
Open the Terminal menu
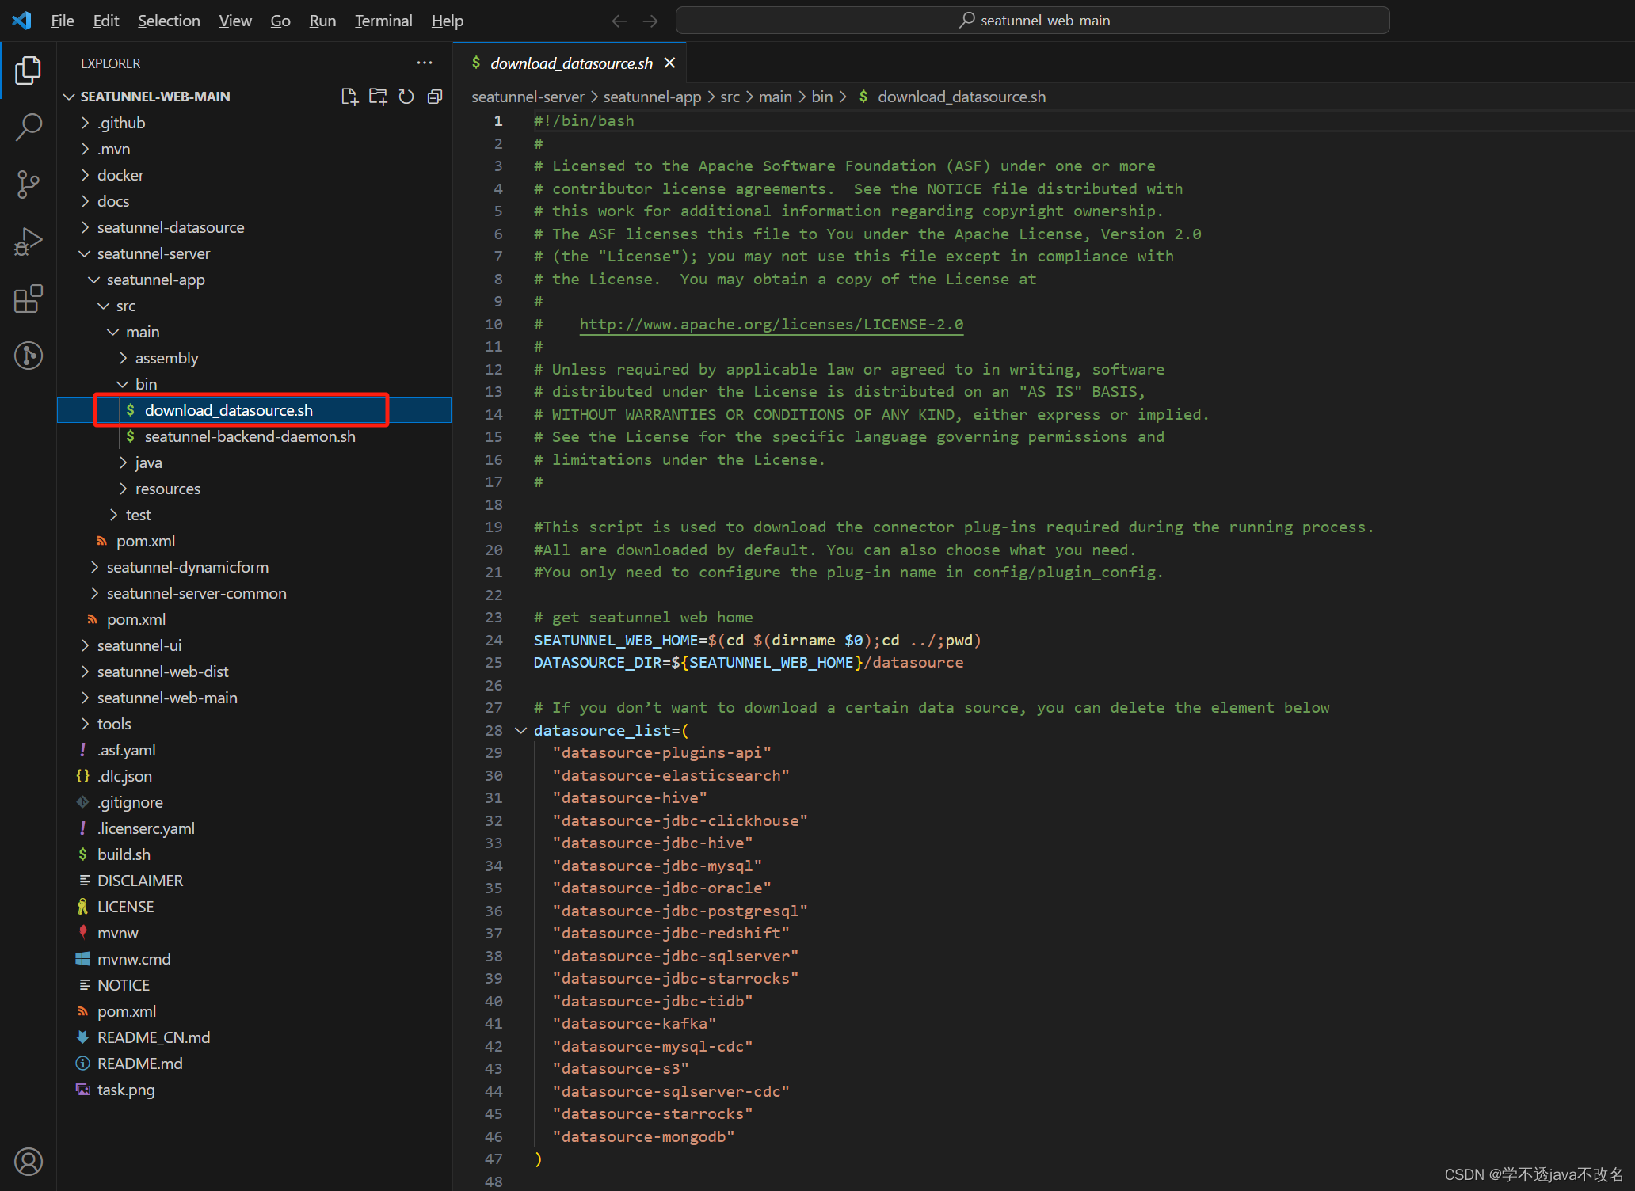383,21
